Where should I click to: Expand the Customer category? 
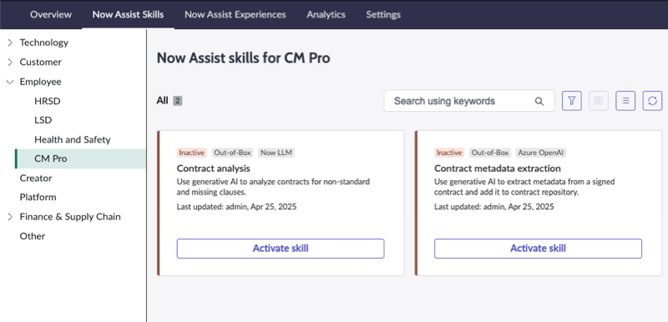click(11, 62)
